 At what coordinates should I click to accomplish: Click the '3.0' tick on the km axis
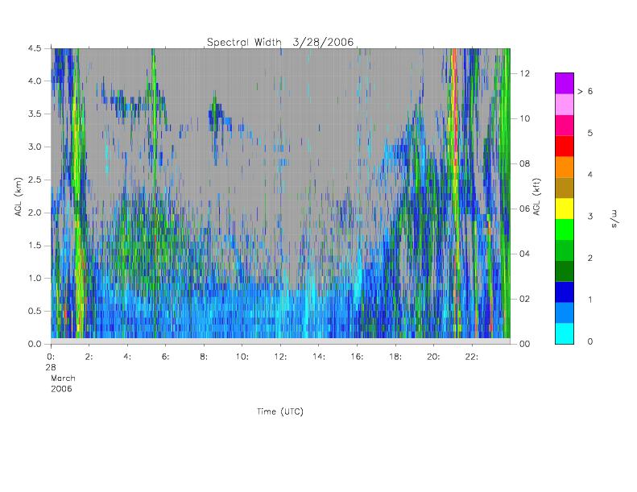(35, 147)
